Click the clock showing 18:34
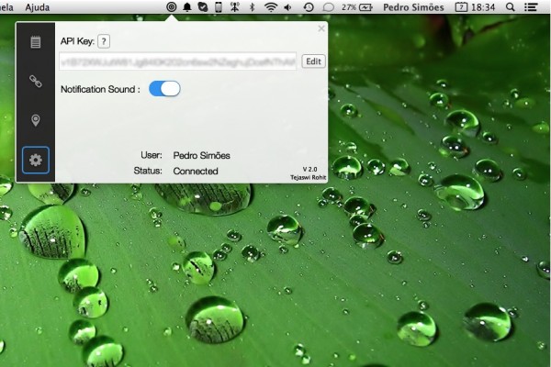The height and width of the screenshot is (367, 551). [x=483, y=7]
